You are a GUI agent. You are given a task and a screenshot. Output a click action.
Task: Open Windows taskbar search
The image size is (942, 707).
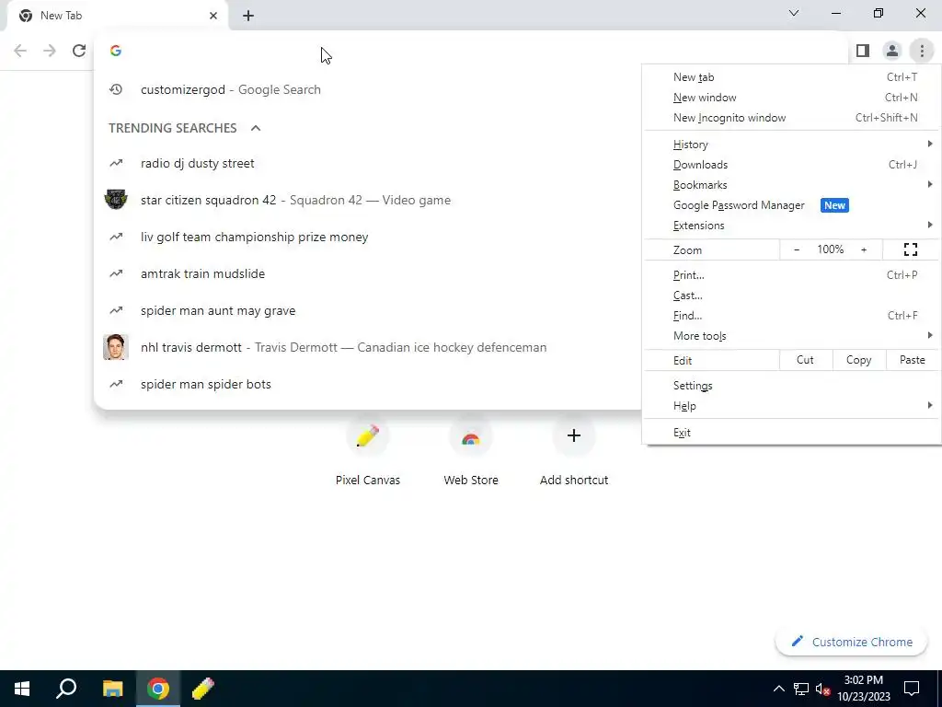pos(66,689)
